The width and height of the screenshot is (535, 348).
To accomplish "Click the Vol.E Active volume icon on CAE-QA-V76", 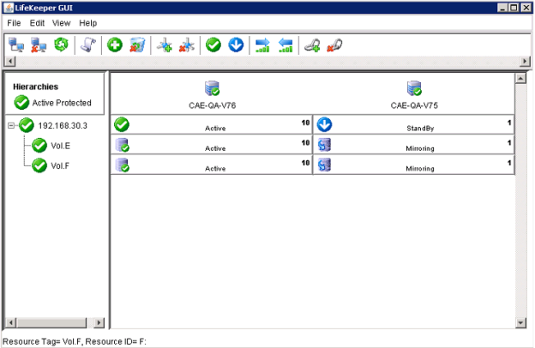I will 122,145.
